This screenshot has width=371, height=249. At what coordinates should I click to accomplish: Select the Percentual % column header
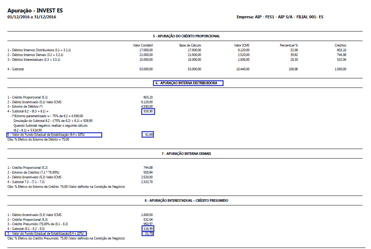click(289, 45)
